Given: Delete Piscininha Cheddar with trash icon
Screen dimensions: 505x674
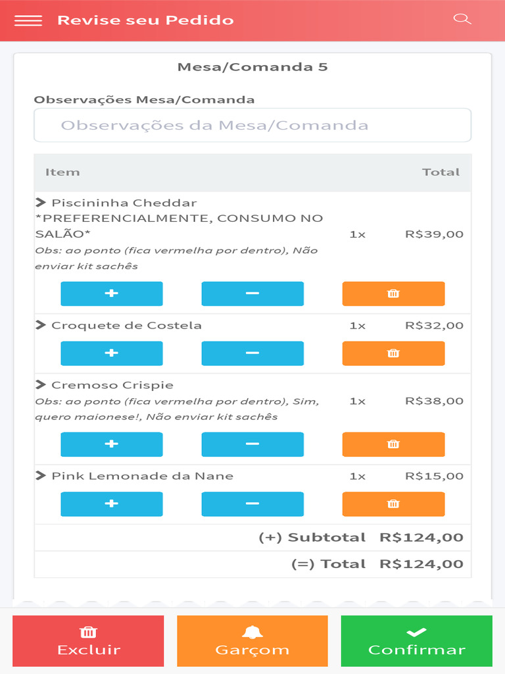Looking at the screenshot, I should (393, 294).
